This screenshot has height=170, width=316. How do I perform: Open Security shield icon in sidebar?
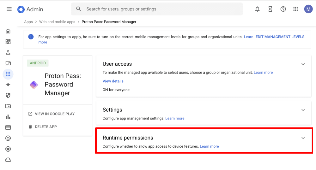point(8,95)
